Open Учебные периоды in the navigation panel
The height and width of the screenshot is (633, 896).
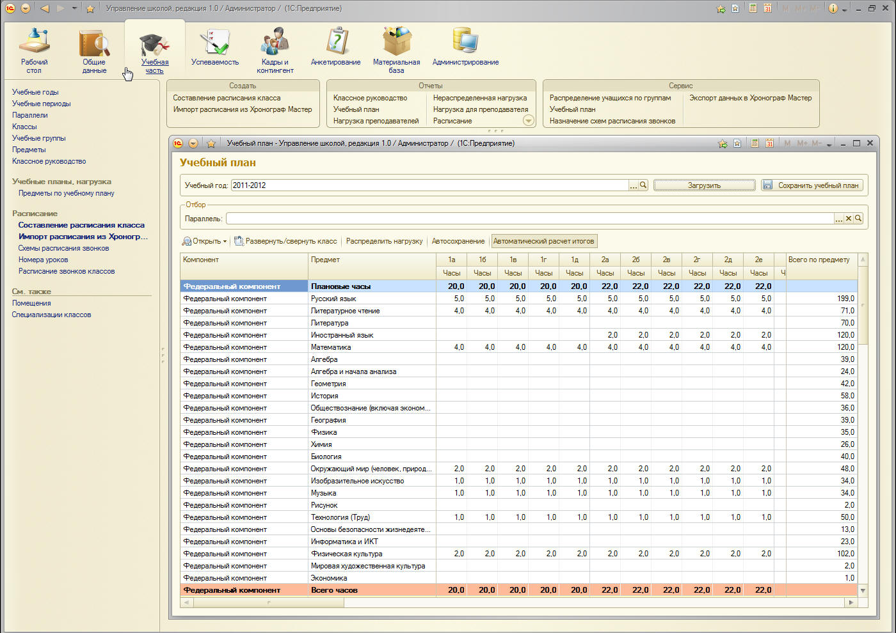pyautogui.click(x=42, y=104)
